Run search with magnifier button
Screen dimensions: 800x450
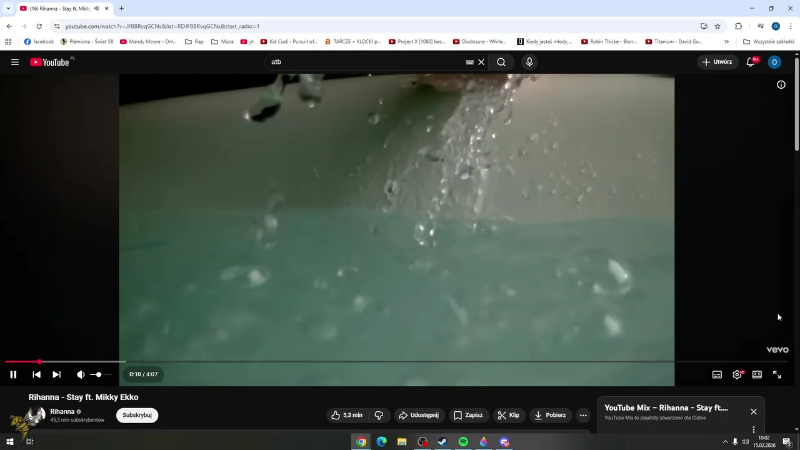pos(501,62)
